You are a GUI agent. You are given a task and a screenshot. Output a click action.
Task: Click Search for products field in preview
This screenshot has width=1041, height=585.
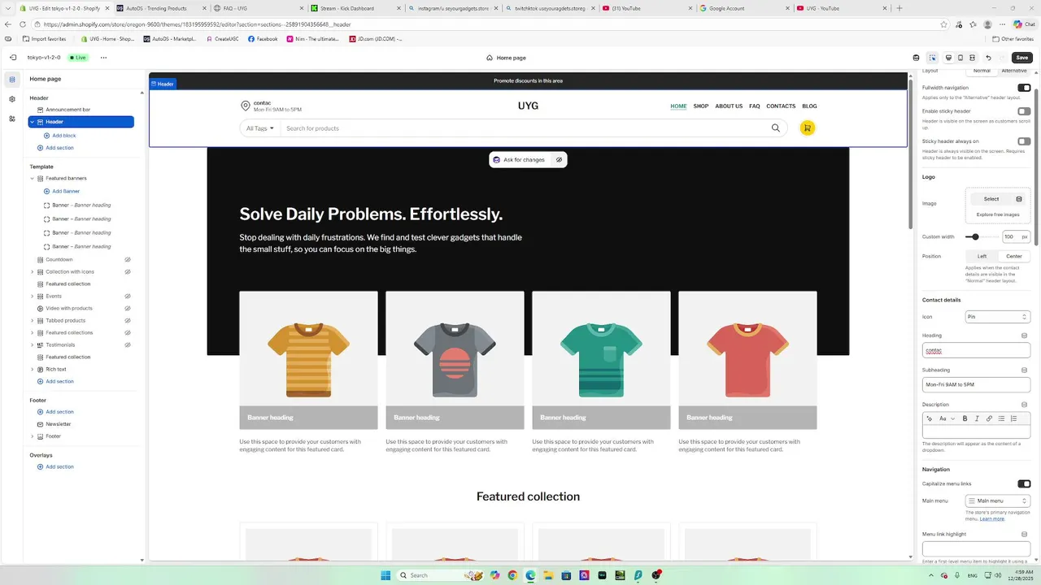click(525, 128)
